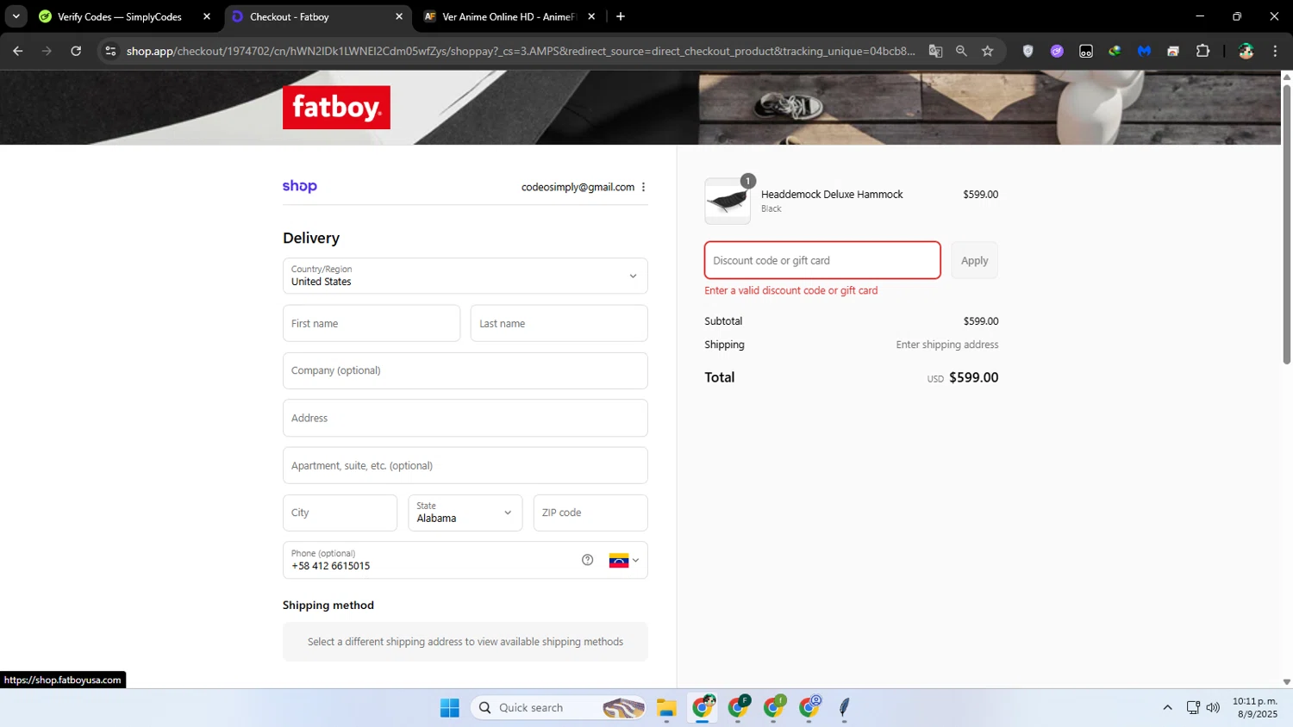Reload the checkout page
The width and height of the screenshot is (1293, 727).
point(76,51)
